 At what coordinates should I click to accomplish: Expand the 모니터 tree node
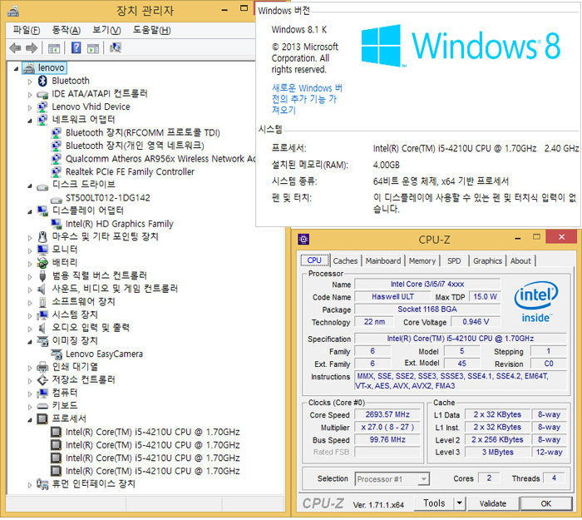pos(30,250)
